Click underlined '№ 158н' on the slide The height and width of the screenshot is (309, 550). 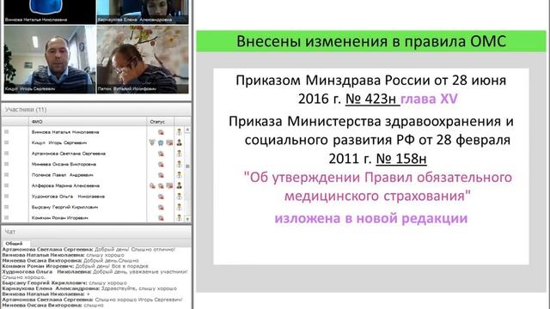point(401,159)
